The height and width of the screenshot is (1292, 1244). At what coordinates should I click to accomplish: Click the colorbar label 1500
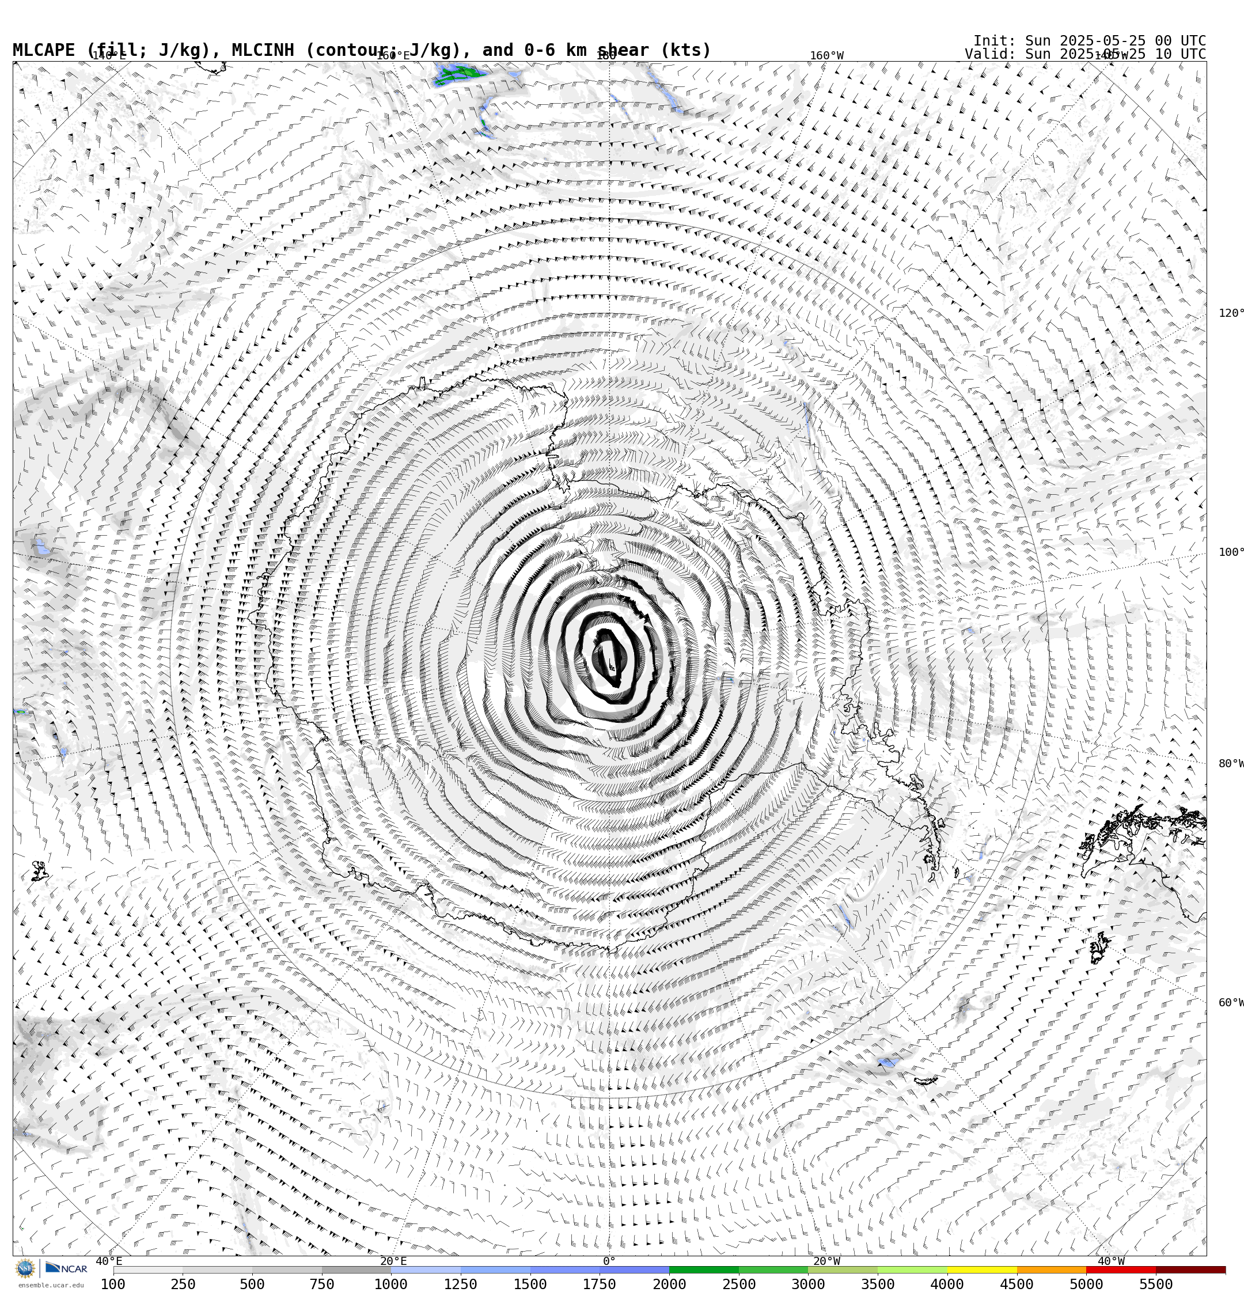(x=530, y=1284)
